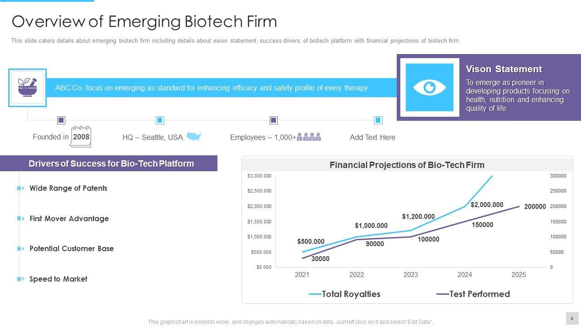Click blue square marker above Add Text Here
The height and width of the screenshot is (327, 581).
(378, 120)
